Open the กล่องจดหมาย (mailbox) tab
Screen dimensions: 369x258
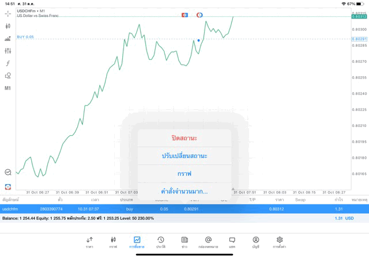coord(208,242)
